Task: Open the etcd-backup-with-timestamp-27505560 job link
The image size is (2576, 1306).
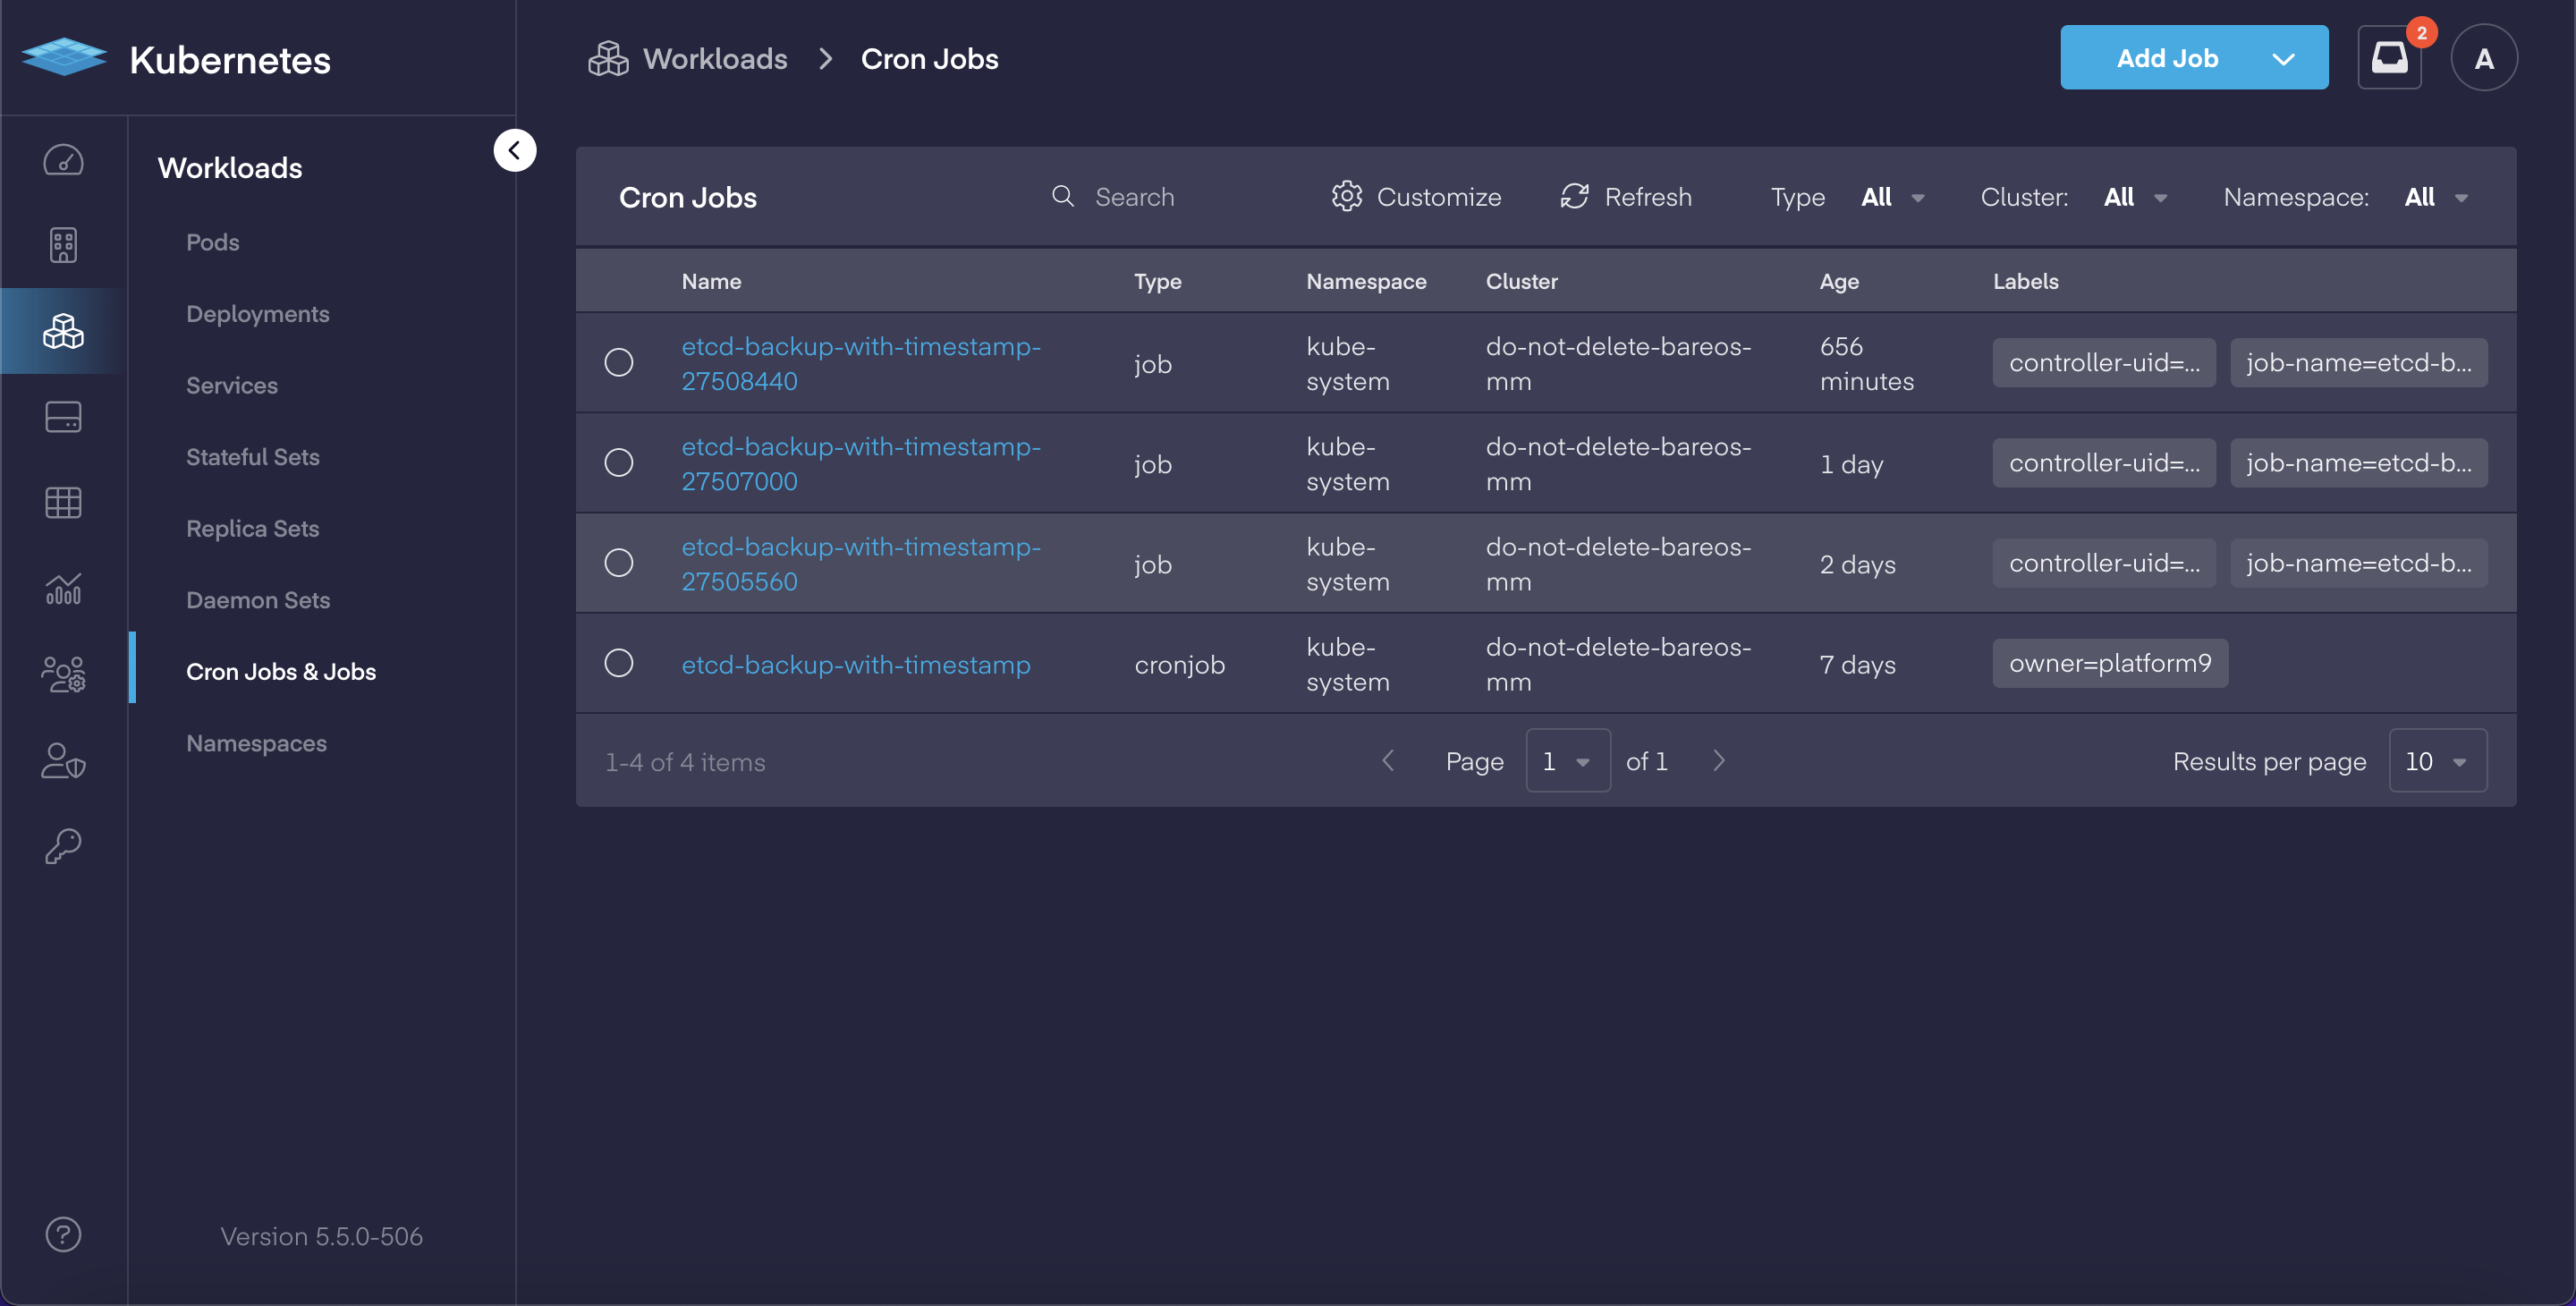Action: pyautogui.click(x=861, y=564)
